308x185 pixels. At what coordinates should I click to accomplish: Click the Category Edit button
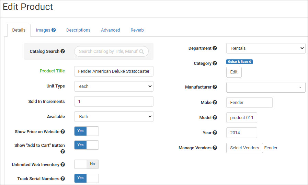tap(234, 72)
